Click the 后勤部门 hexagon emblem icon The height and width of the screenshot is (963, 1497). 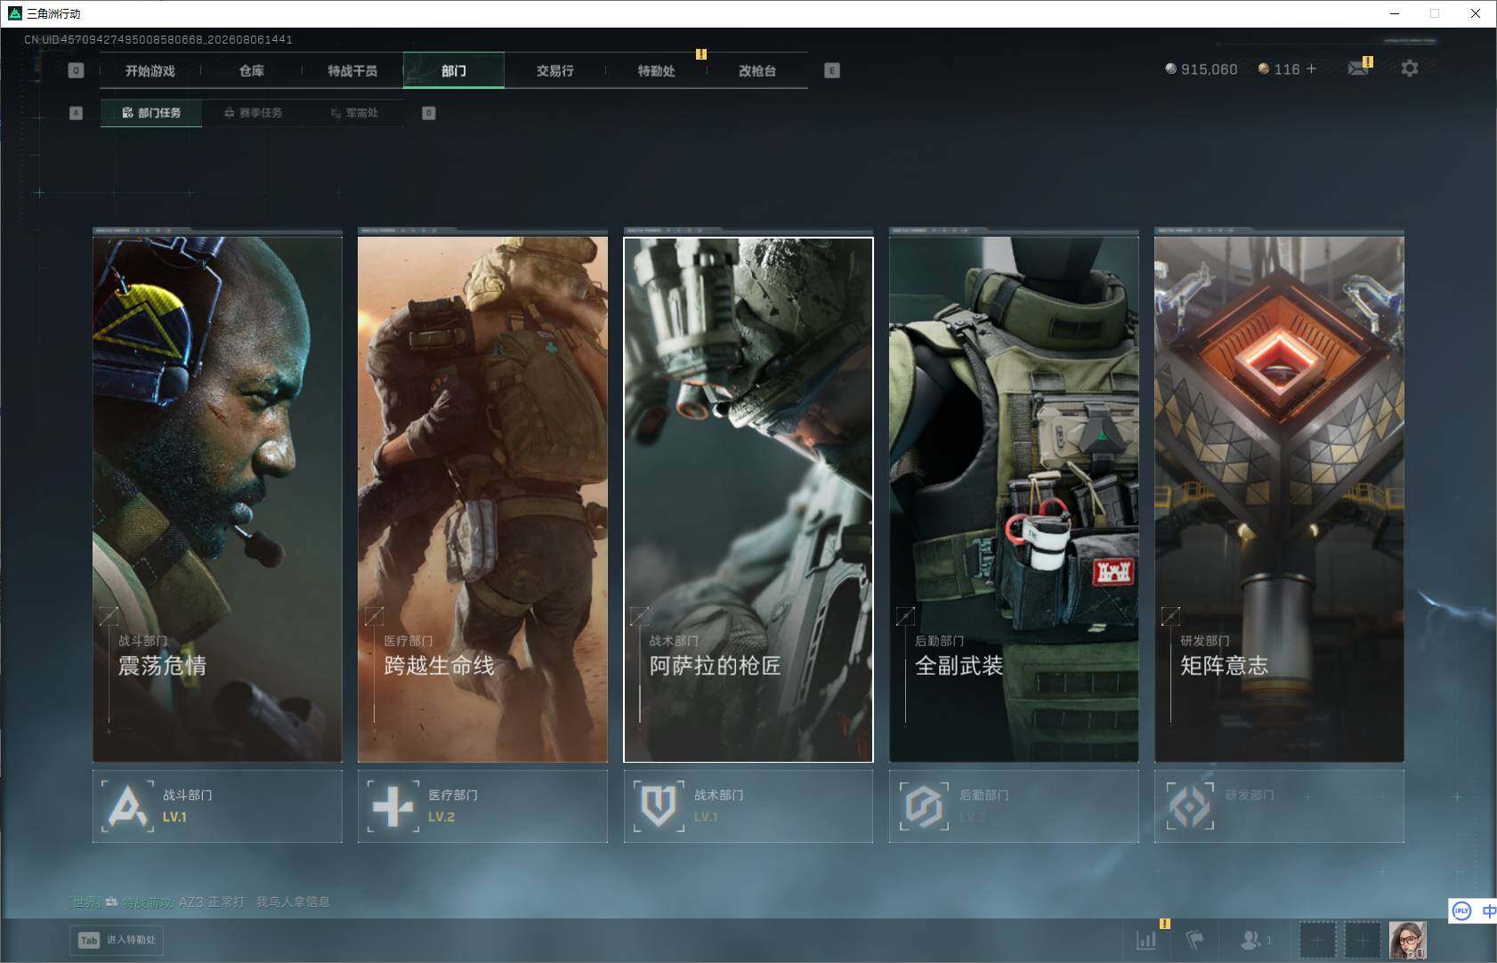[x=924, y=806]
